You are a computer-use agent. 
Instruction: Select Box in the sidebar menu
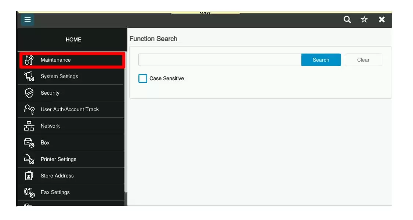[71, 143]
